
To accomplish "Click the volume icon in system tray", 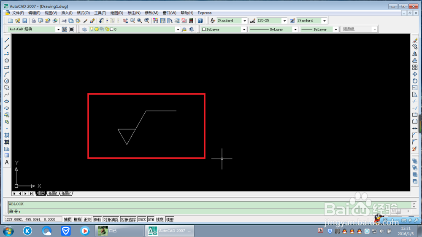I will tap(381, 231).
